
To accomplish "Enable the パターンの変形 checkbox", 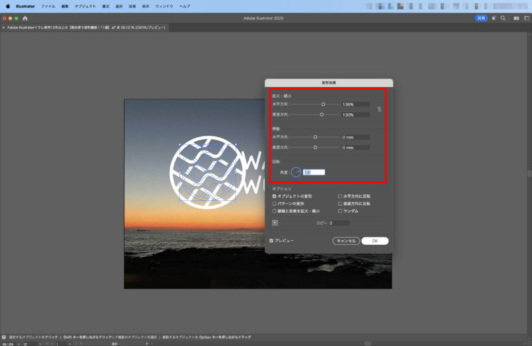I will coord(274,204).
